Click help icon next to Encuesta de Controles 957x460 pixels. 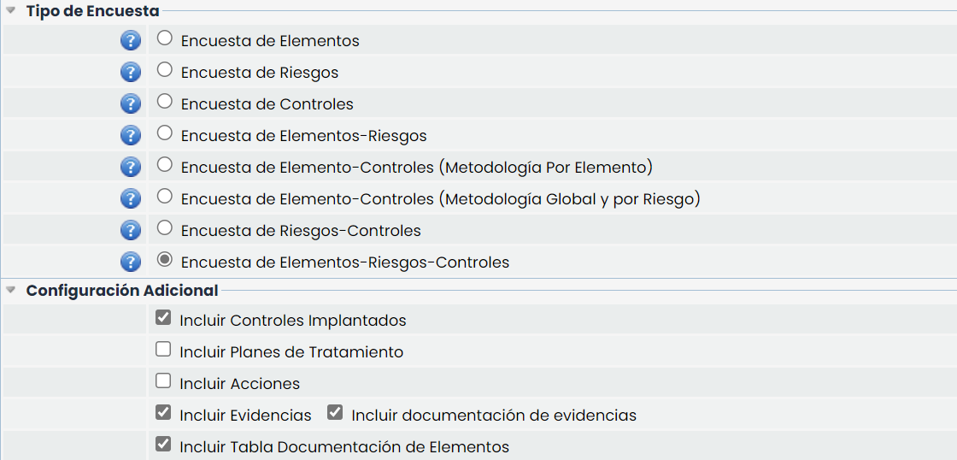(130, 103)
